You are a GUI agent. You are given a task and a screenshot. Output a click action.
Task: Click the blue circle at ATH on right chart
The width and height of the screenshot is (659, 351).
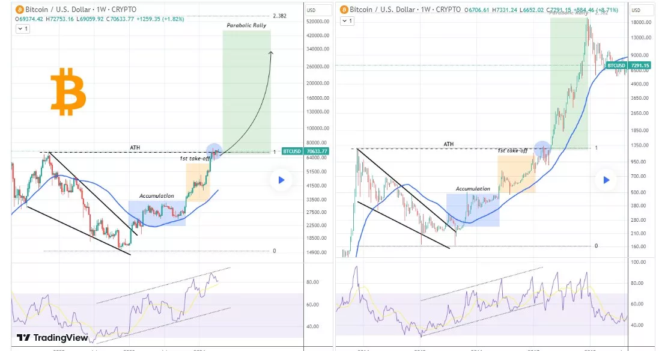(x=542, y=149)
